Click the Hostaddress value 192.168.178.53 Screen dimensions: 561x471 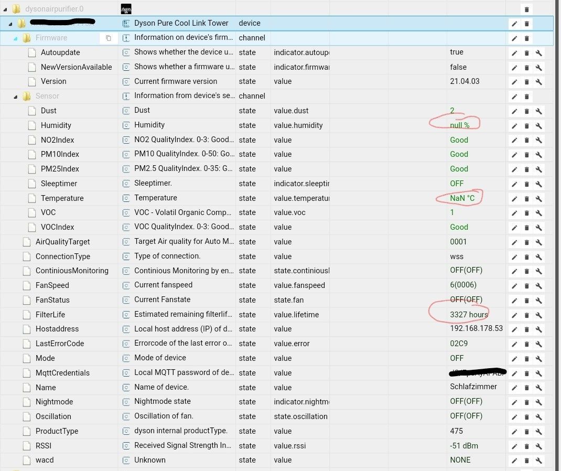point(476,328)
